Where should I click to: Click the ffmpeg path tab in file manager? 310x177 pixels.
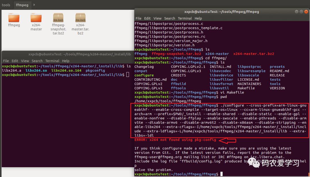22,5
